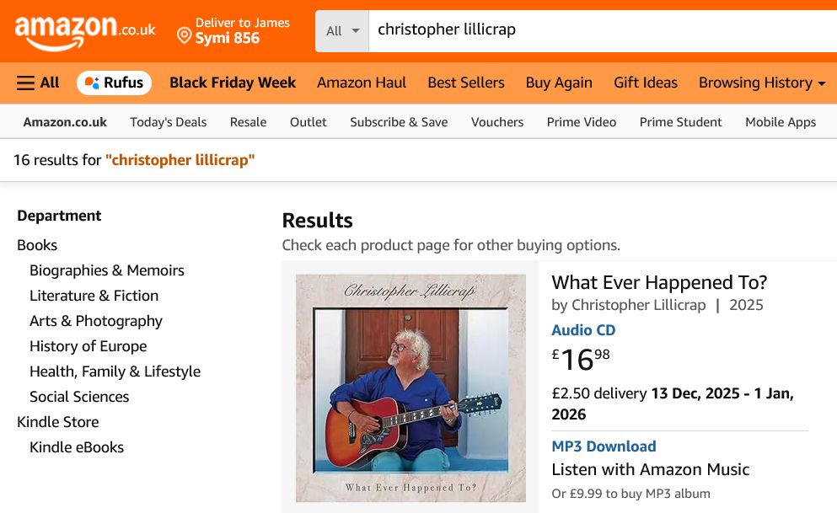Viewport: 837px width, 513px height.
Task: Open Amazon Haul from nav bar
Action: click(361, 83)
